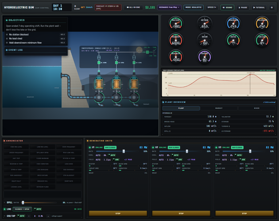Click the Net Head gauge

[205, 23]
